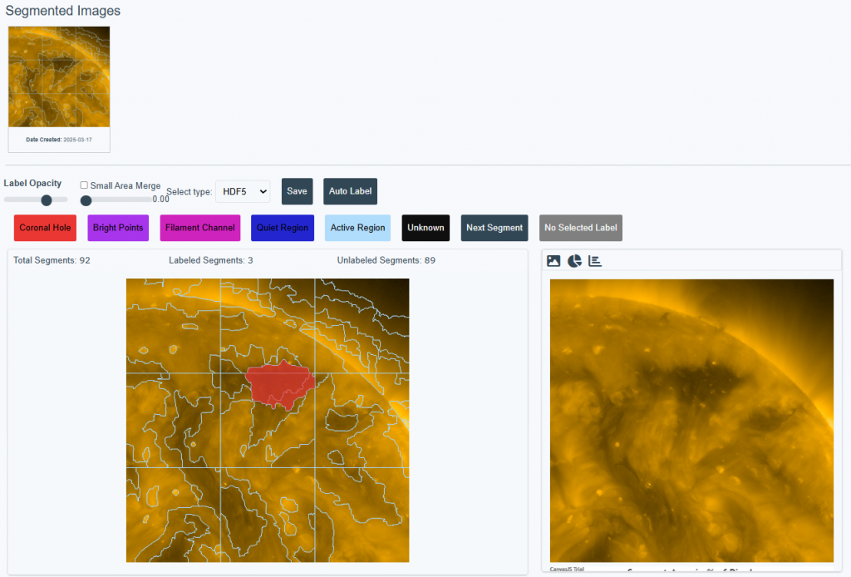Image resolution: width=851 pixels, height=577 pixels.
Task: Show the bar chart view
Action: pos(595,261)
